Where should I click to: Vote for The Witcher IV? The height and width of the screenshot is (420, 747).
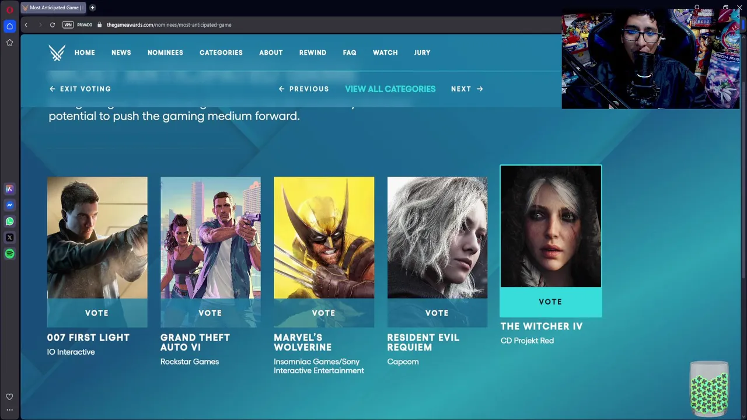pos(550,302)
